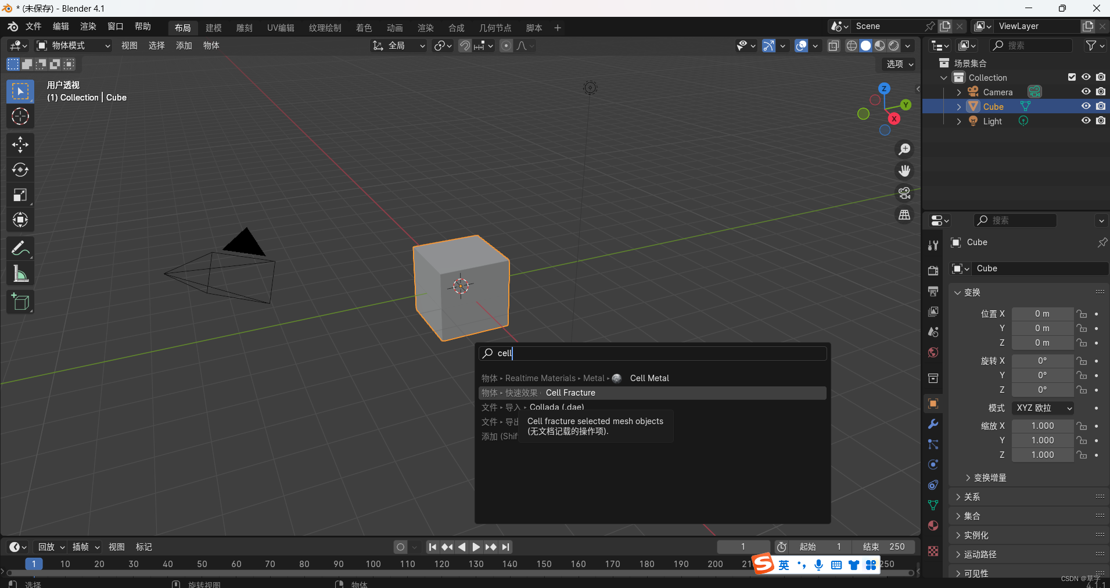
Task: Open the Physics properties tab
Action: 933,464
